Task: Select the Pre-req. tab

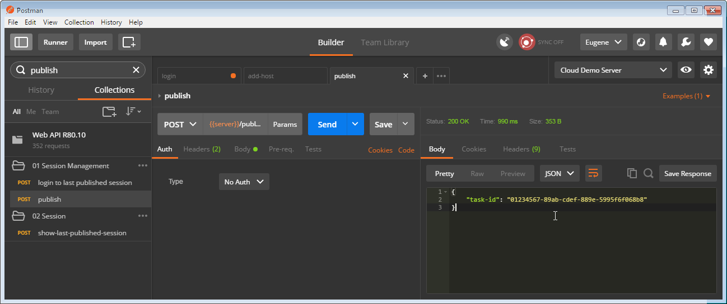Action: coord(281,149)
